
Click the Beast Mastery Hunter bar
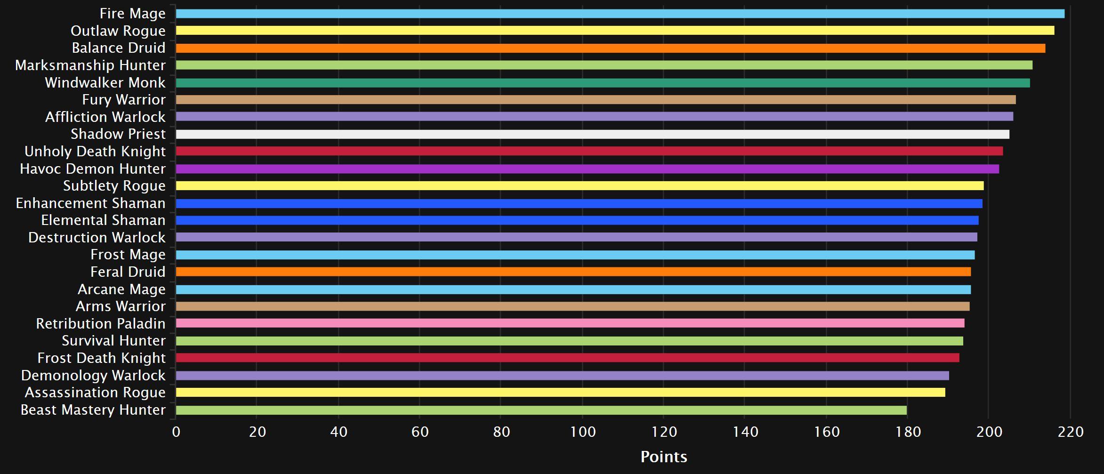tap(541, 410)
